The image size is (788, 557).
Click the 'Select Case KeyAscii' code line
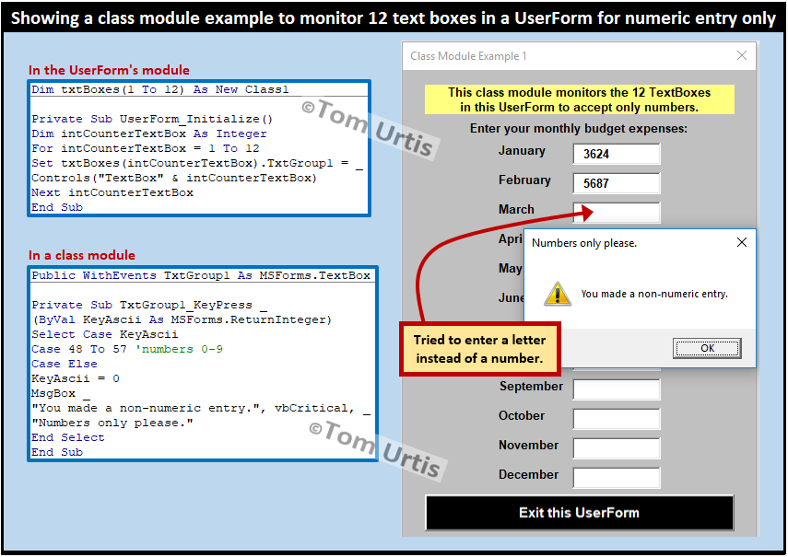[x=104, y=334]
